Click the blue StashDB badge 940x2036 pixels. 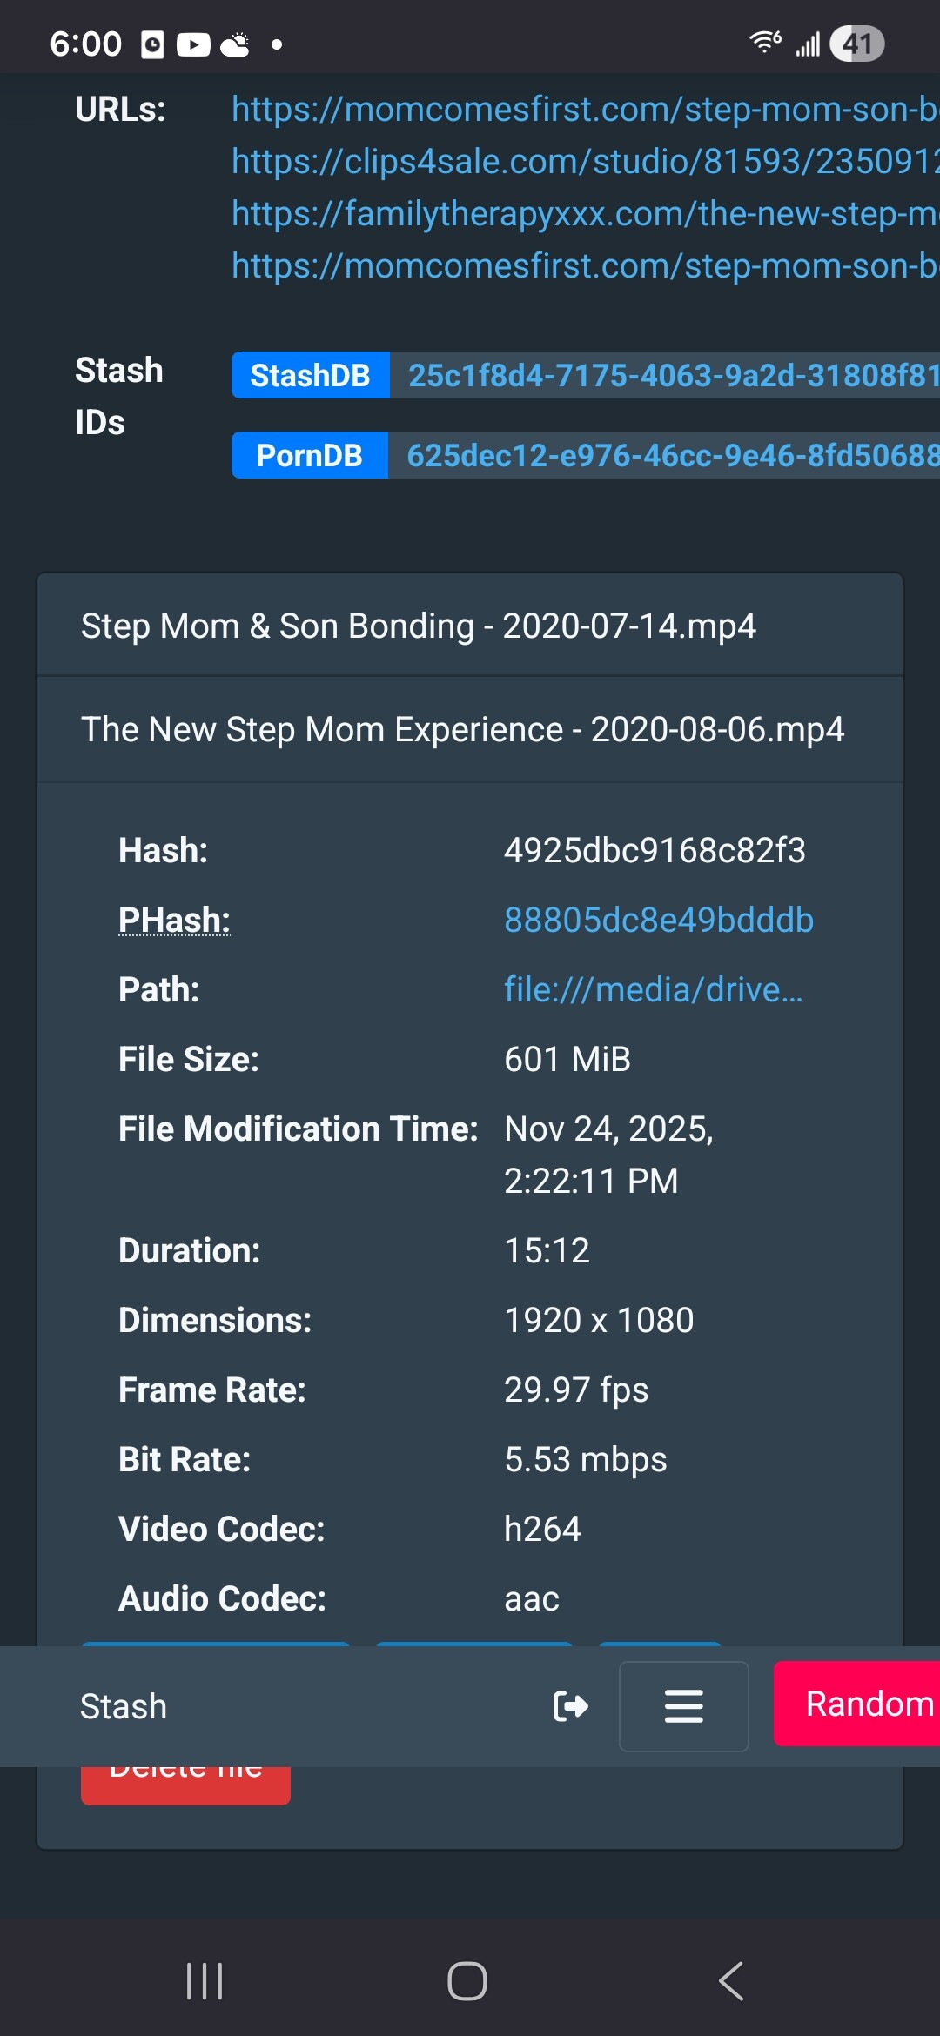(x=311, y=375)
